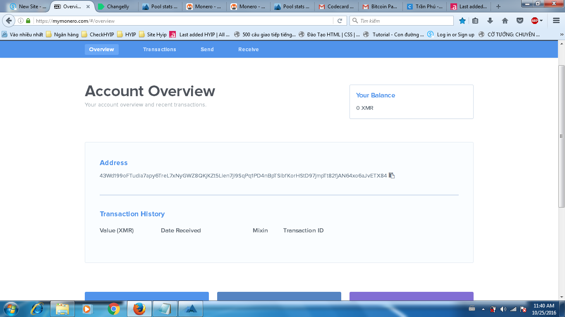Open the Pocket icon in toolbar
565x317 pixels.
point(520,21)
